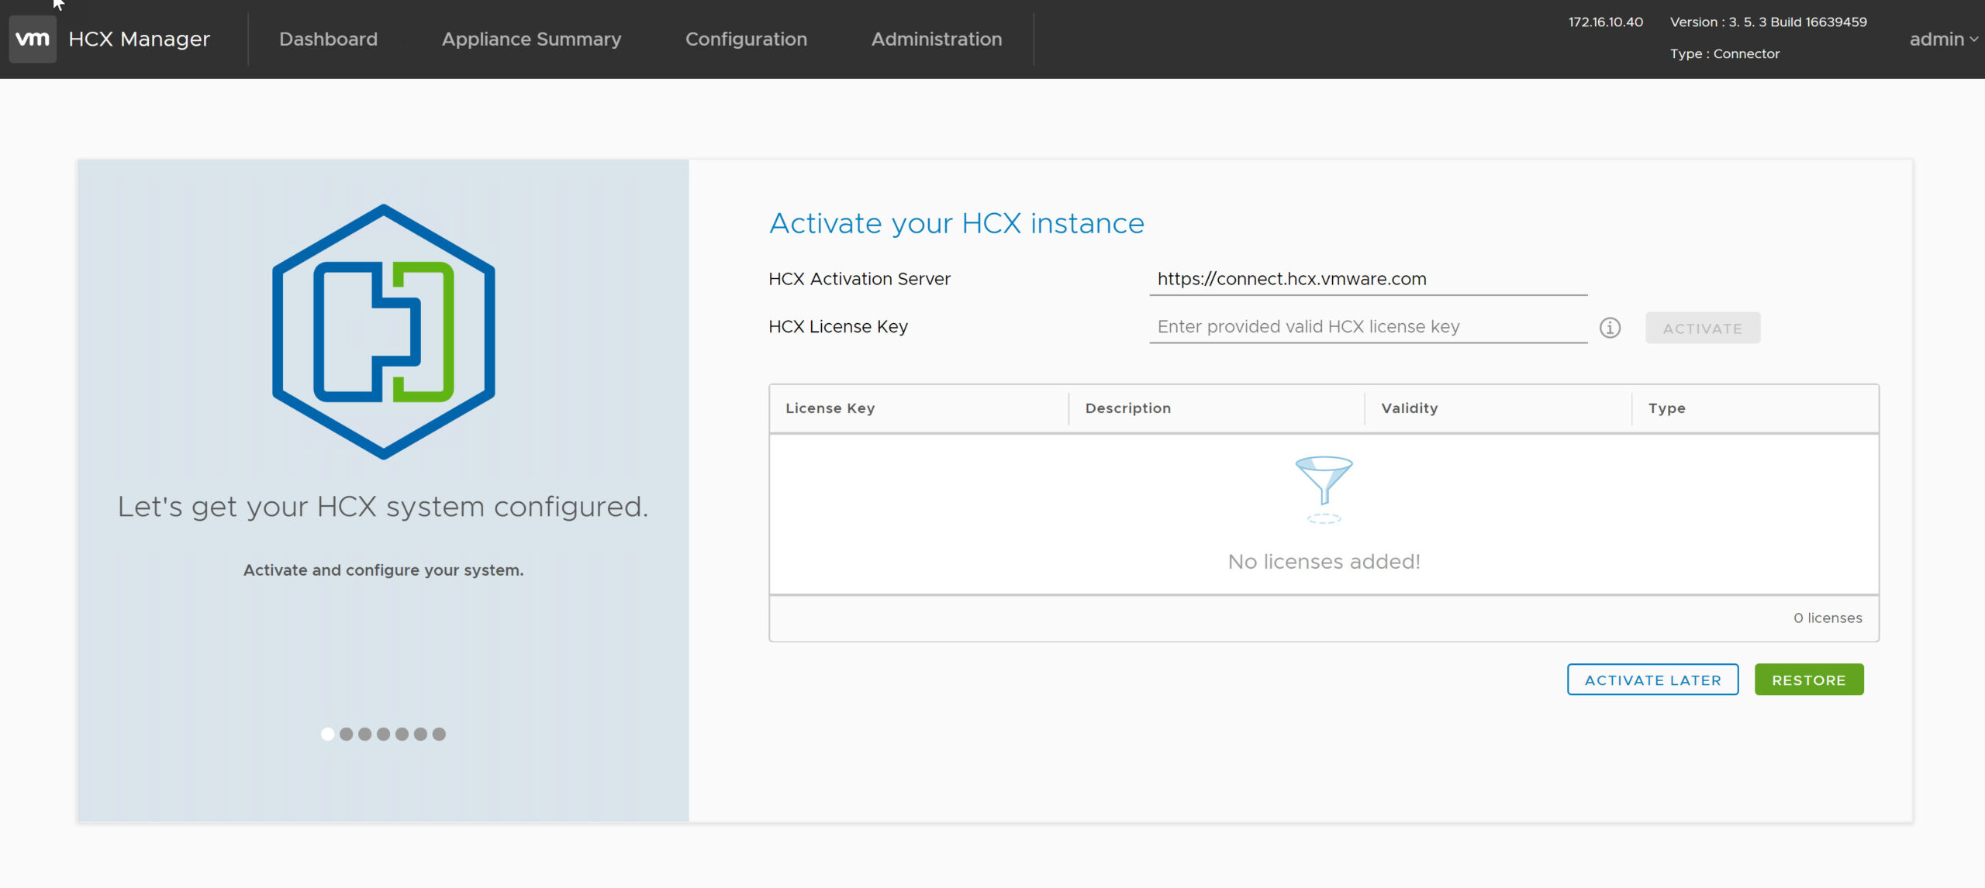Select the second carousel page dot
Image resolution: width=1985 pixels, height=888 pixels.
point(346,734)
